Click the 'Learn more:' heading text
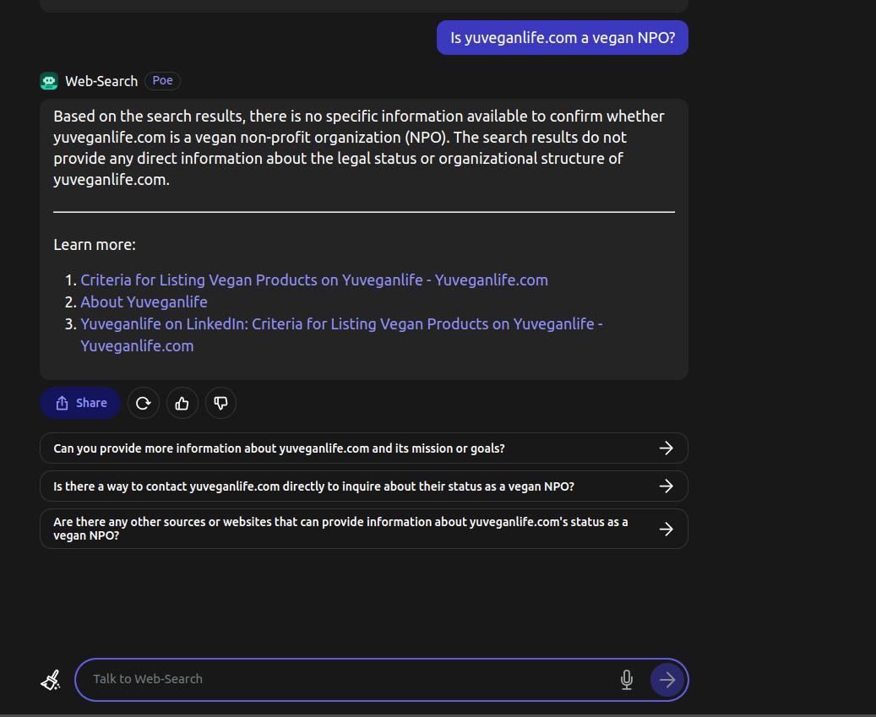The image size is (876, 717). point(95,245)
